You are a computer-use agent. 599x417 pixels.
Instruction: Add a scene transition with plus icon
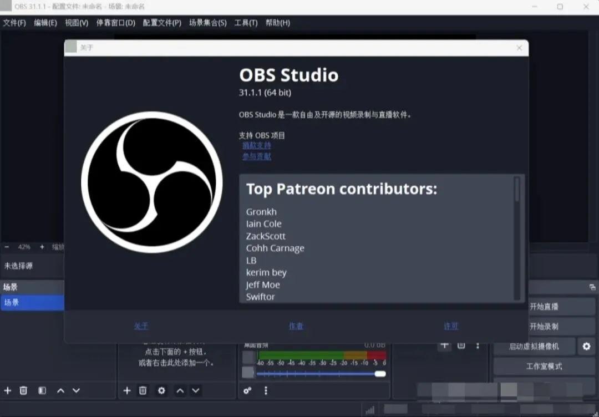tap(444, 345)
